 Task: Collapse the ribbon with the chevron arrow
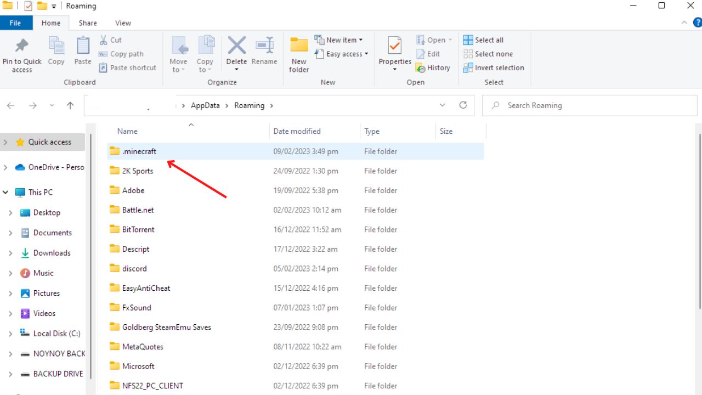pos(684,22)
